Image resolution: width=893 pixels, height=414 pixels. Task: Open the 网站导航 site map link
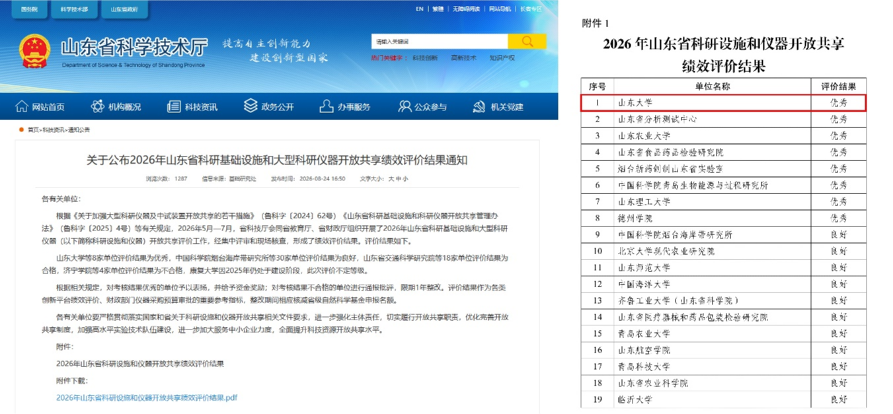500,9
